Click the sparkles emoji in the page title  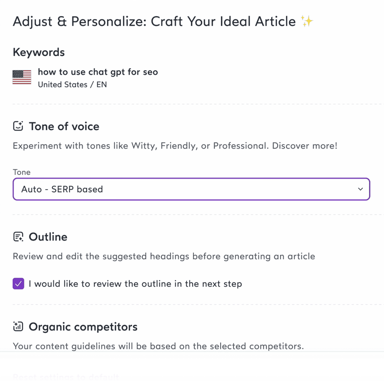pos(307,21)
